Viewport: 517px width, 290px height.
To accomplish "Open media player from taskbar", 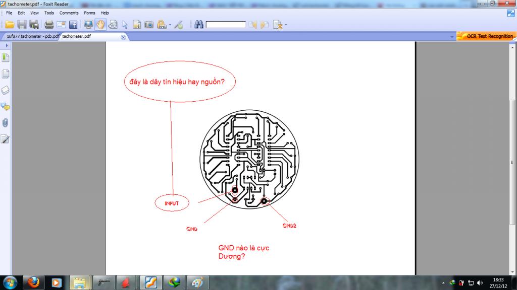I will 56,282.
